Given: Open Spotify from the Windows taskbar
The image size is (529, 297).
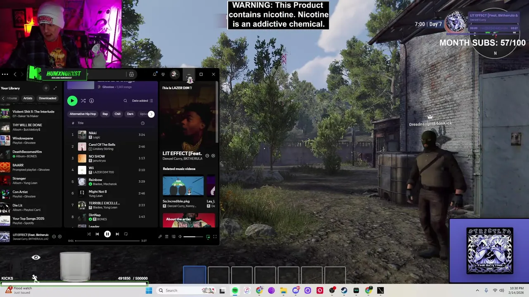Looking at the screenshot, I should pos(235,290).
